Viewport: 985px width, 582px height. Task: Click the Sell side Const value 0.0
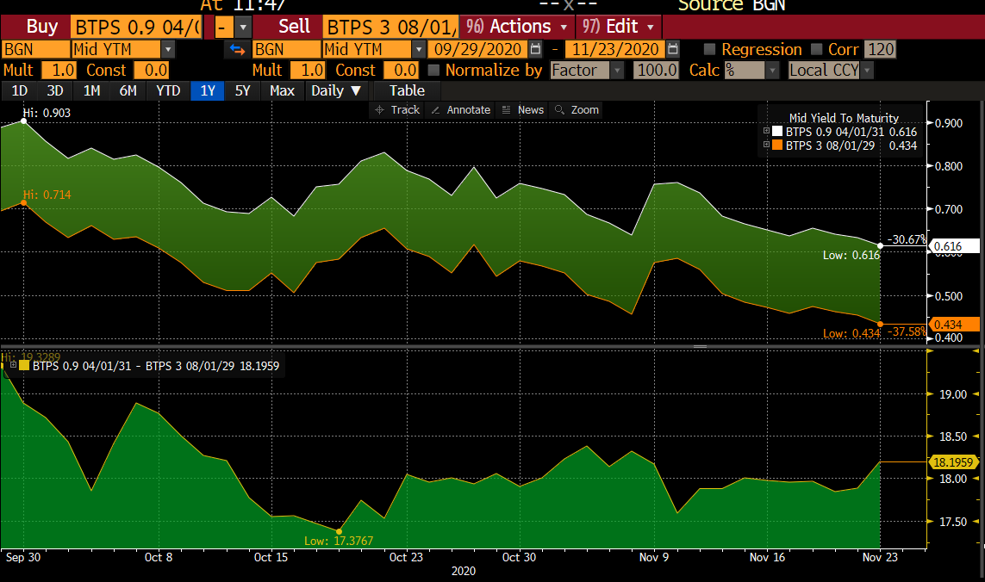(x=401, y=70)
